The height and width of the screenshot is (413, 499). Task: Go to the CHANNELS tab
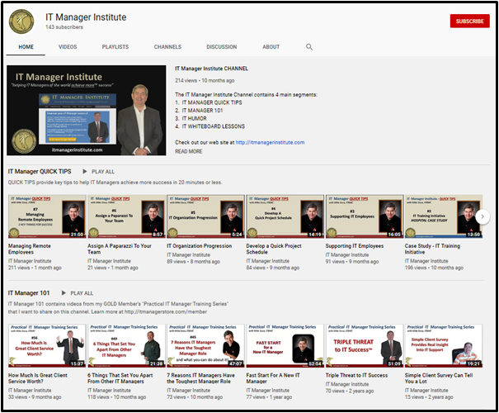pos(167,47)
